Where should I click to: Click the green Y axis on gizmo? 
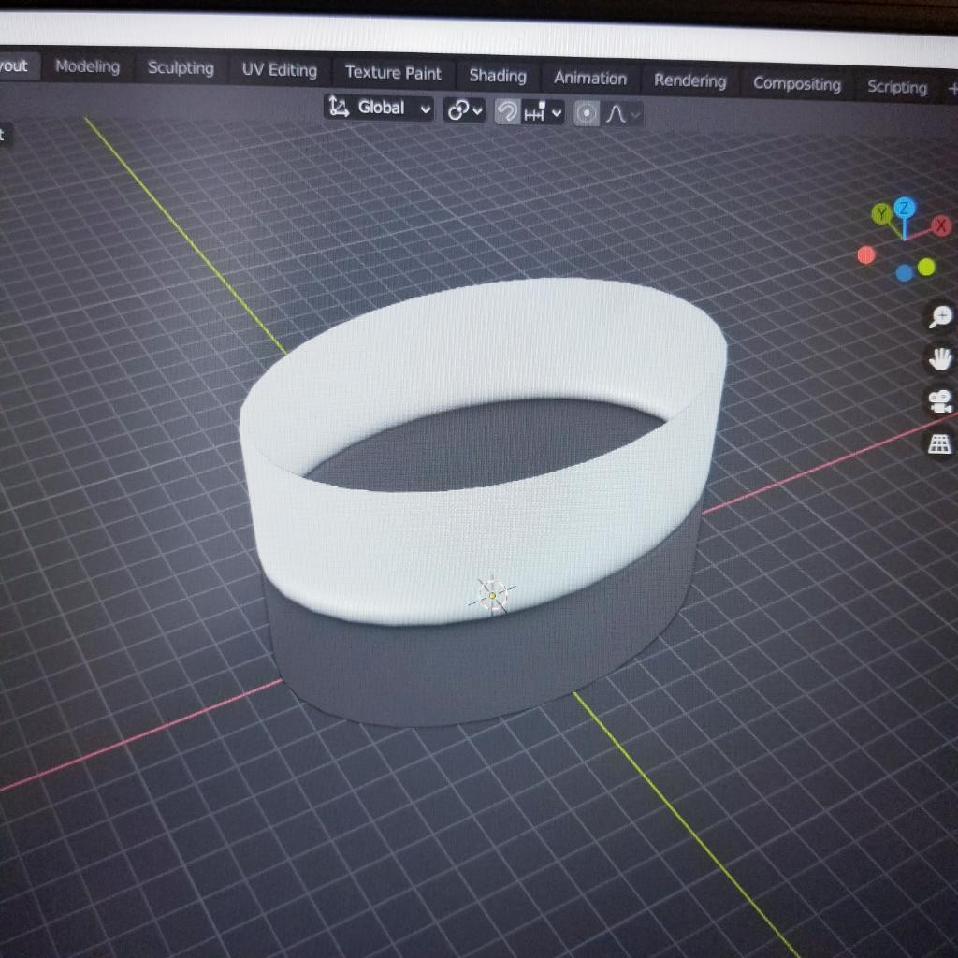point(881,214)
